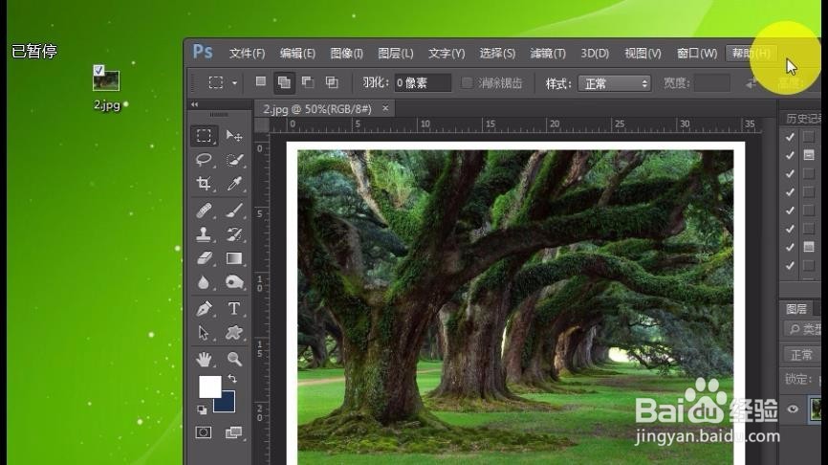Toggle checkbox on 2.jpg desktop icon
The image size is (828, 465).
point(98,70)
